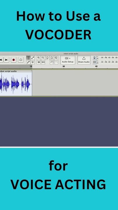Viewport: 118px width, 210px height.
Task: Trim audio outside selection
Action: pos(39,62)
